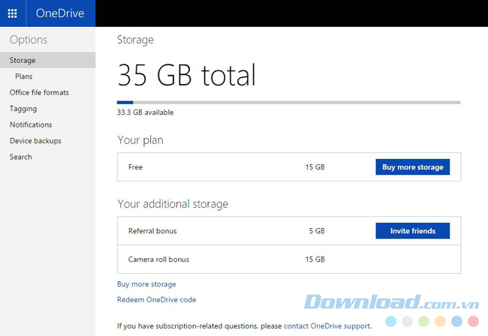Choose Search in the Options list
The image size is (488, 336).
[21, 157]
